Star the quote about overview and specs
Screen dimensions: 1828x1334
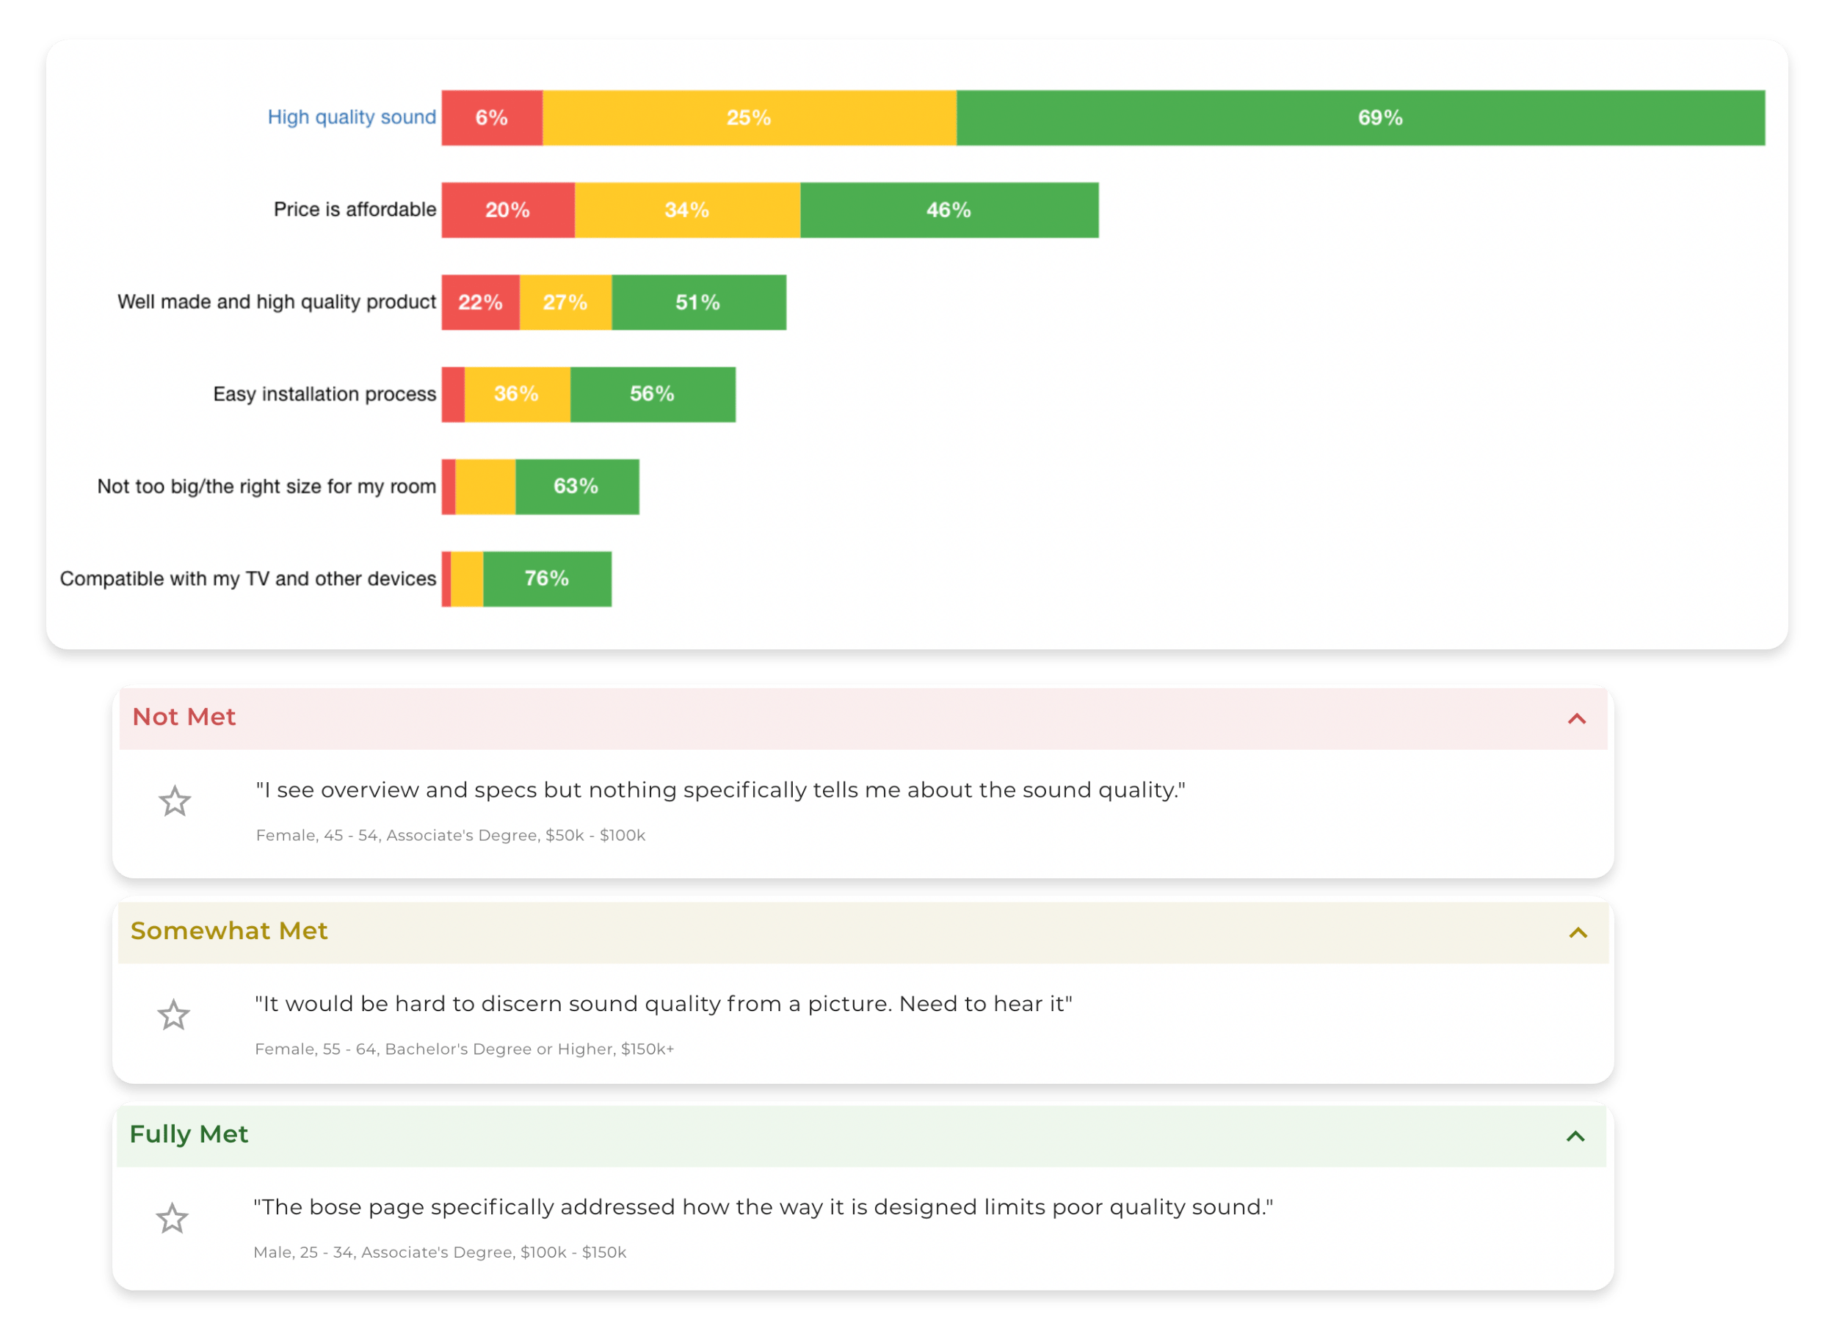(x=175, y=802)
